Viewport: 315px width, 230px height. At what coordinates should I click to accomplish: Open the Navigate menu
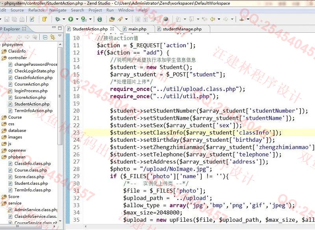[x=58, y=10]
